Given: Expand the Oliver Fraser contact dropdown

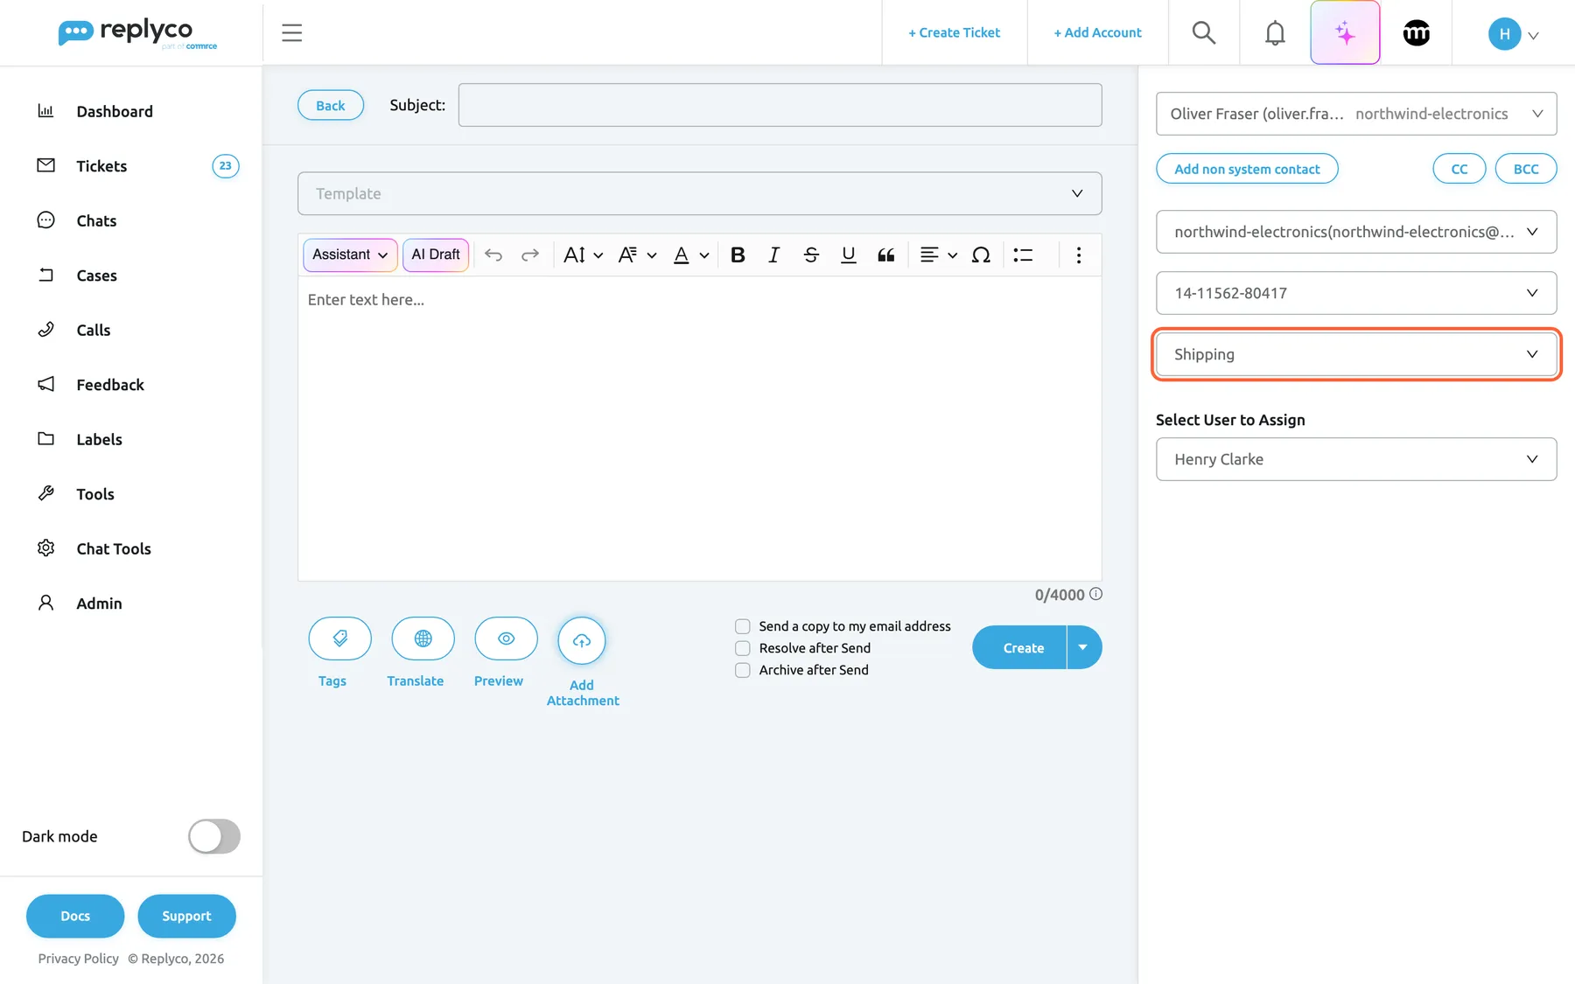Looking at the screenshot, I should [x=1356, y=114].
